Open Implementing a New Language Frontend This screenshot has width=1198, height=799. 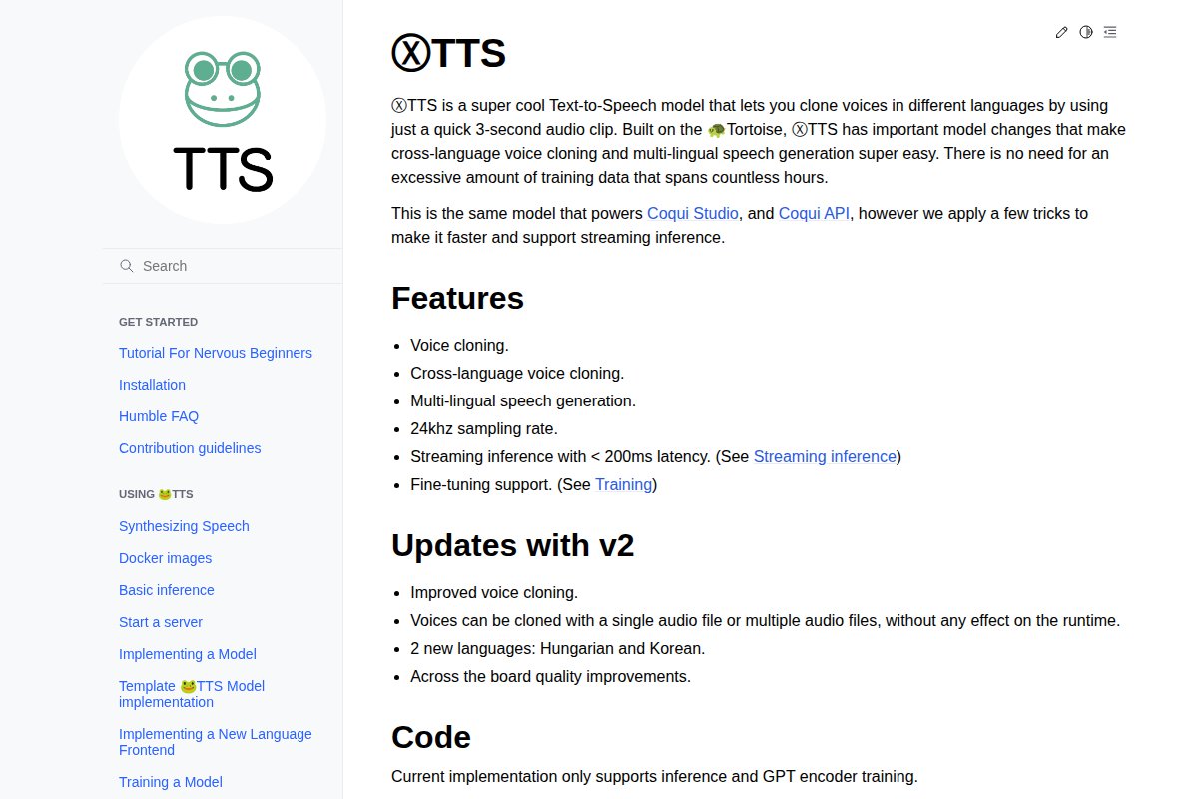(215, 742)
